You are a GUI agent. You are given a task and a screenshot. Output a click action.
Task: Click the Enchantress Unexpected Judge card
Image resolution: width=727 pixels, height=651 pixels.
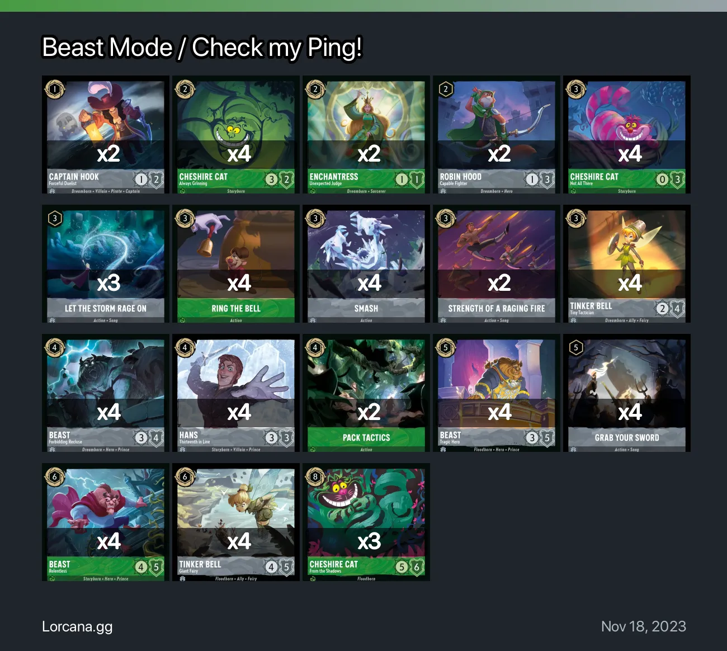click(x=366, y=135)
